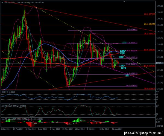
Task: Click the small arrow at the bottom-left of the time axis
Action: pyautogui.click(x=2, y=127)
